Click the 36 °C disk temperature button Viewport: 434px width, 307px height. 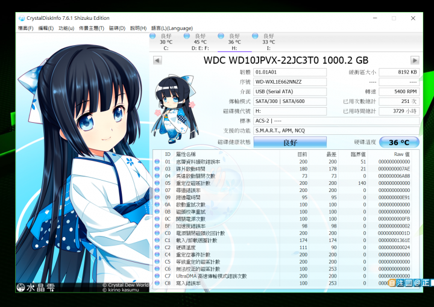[x=399, y=142]
